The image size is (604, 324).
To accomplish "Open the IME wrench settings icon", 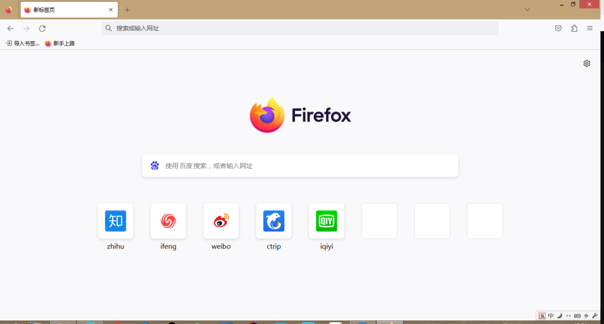I will coord(595,316).
